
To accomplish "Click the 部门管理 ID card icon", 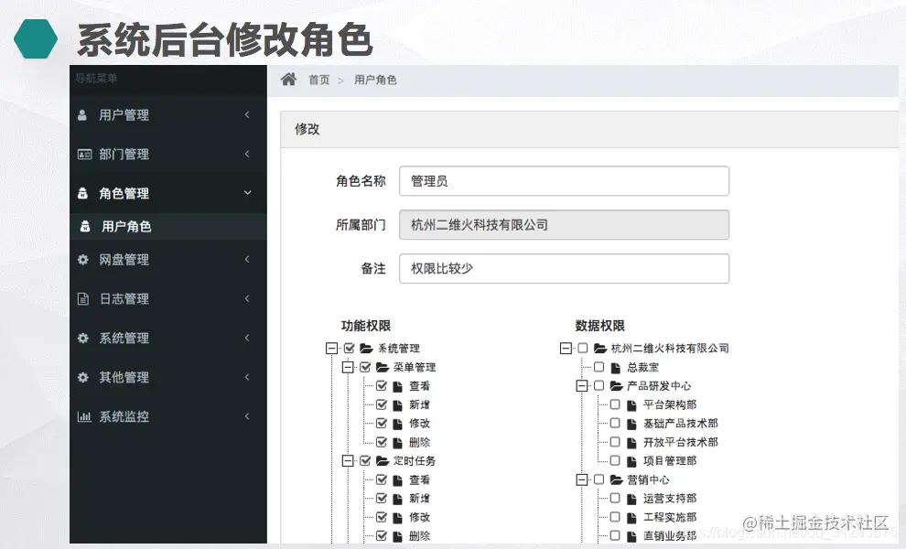I will [84, 155].
